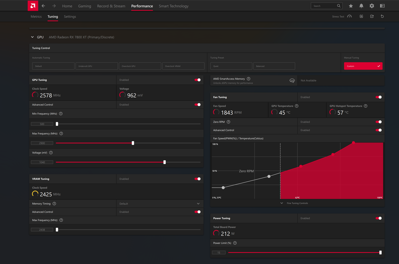
Task: Click the GPU Min Frequency slider handle
Action: (x=57, y=124)
